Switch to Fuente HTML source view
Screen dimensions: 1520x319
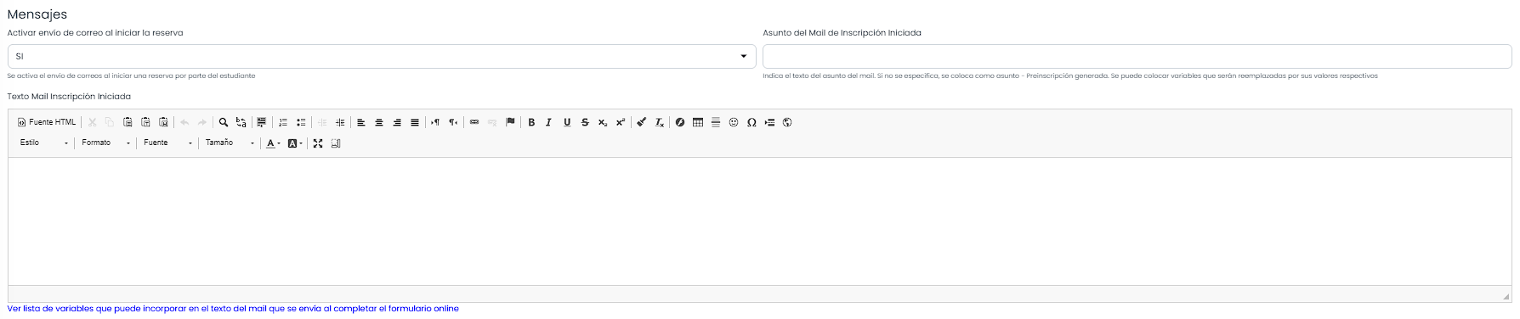pos(47,122)
